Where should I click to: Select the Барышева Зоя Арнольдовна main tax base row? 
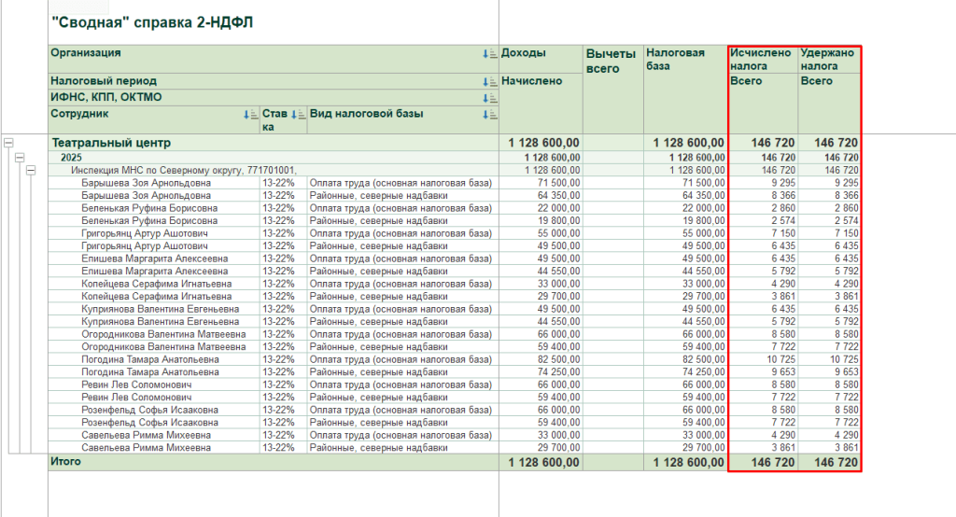[455, 183]
